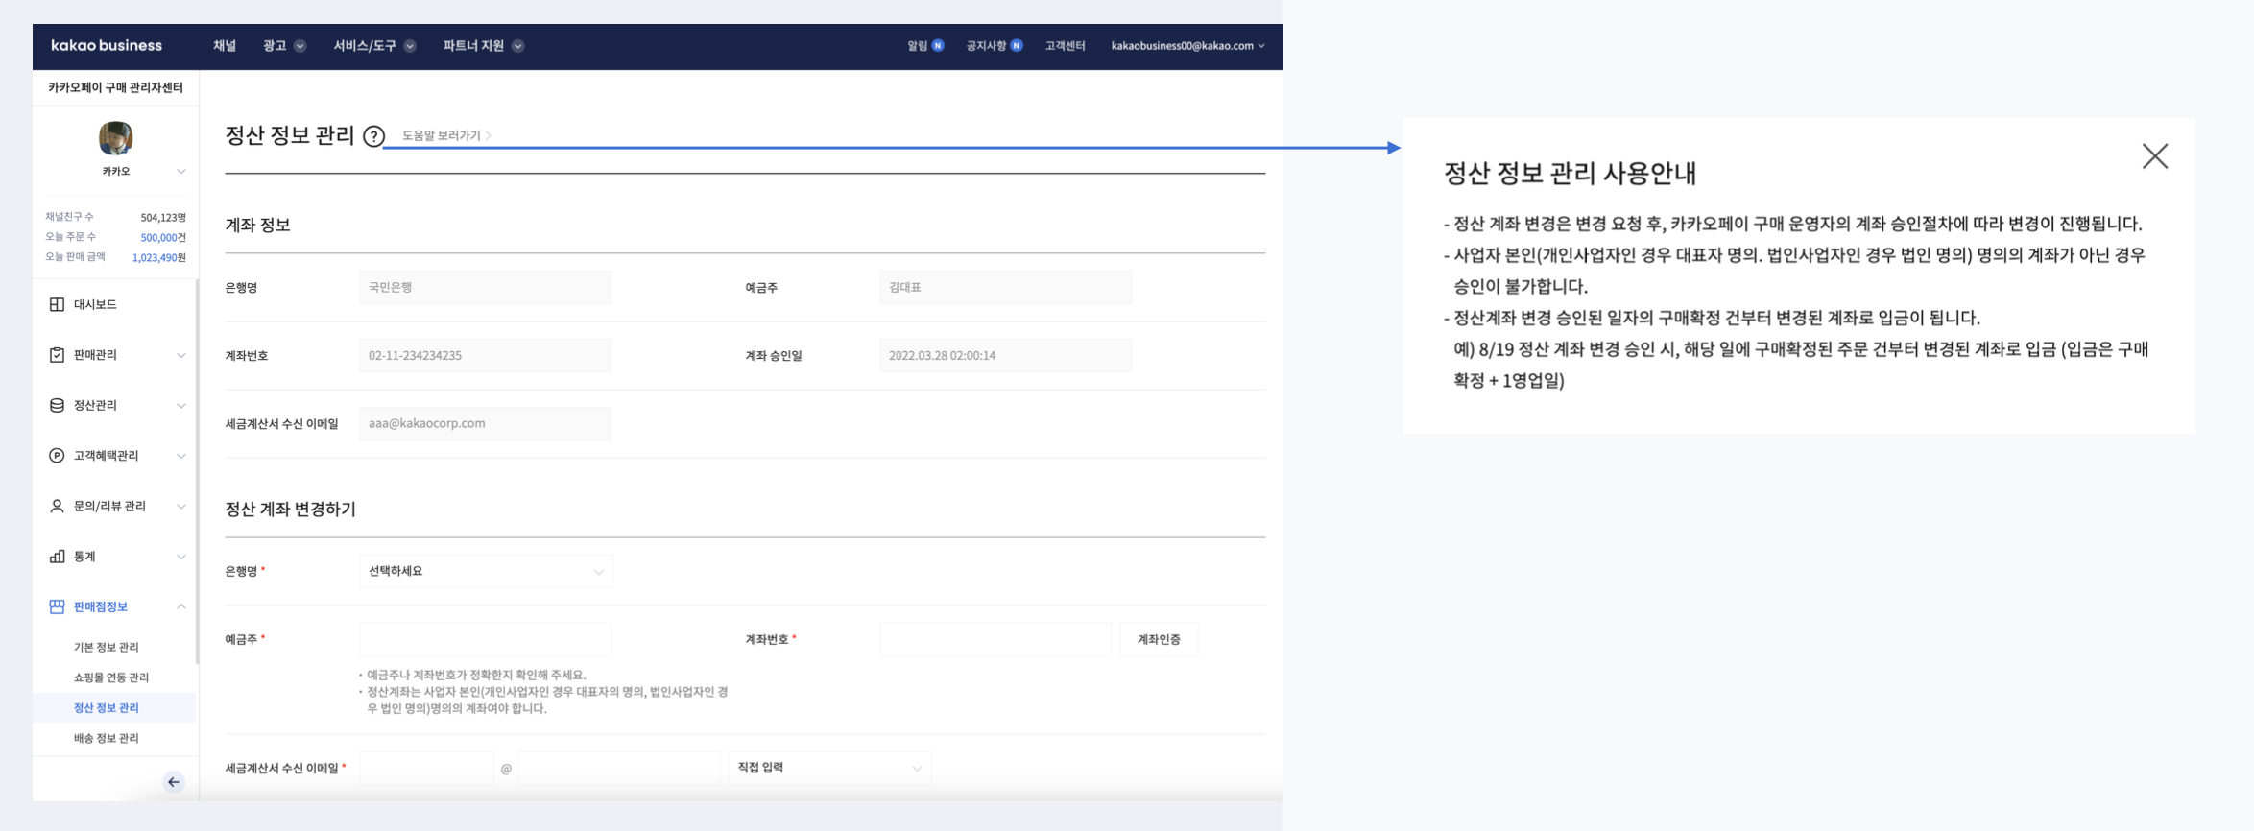Expand the 고객혜택관리 section chevron
The image size is (2254, 831).
pyautogui.click(x=180, y=456)
